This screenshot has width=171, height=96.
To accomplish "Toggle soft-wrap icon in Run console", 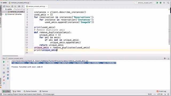I will click(x=8, y=69).
